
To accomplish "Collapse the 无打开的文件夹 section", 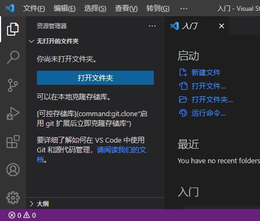I will pos(31,41).
